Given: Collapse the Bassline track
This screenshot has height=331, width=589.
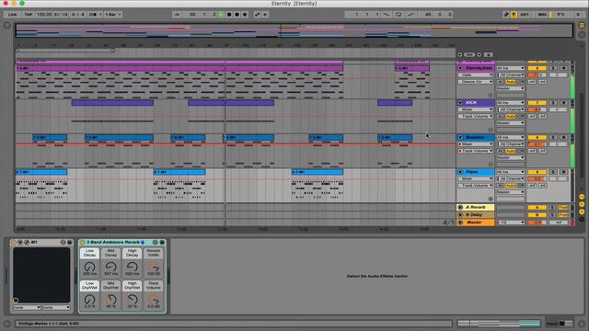Looking at the screenshot, I should coord(460,137).
